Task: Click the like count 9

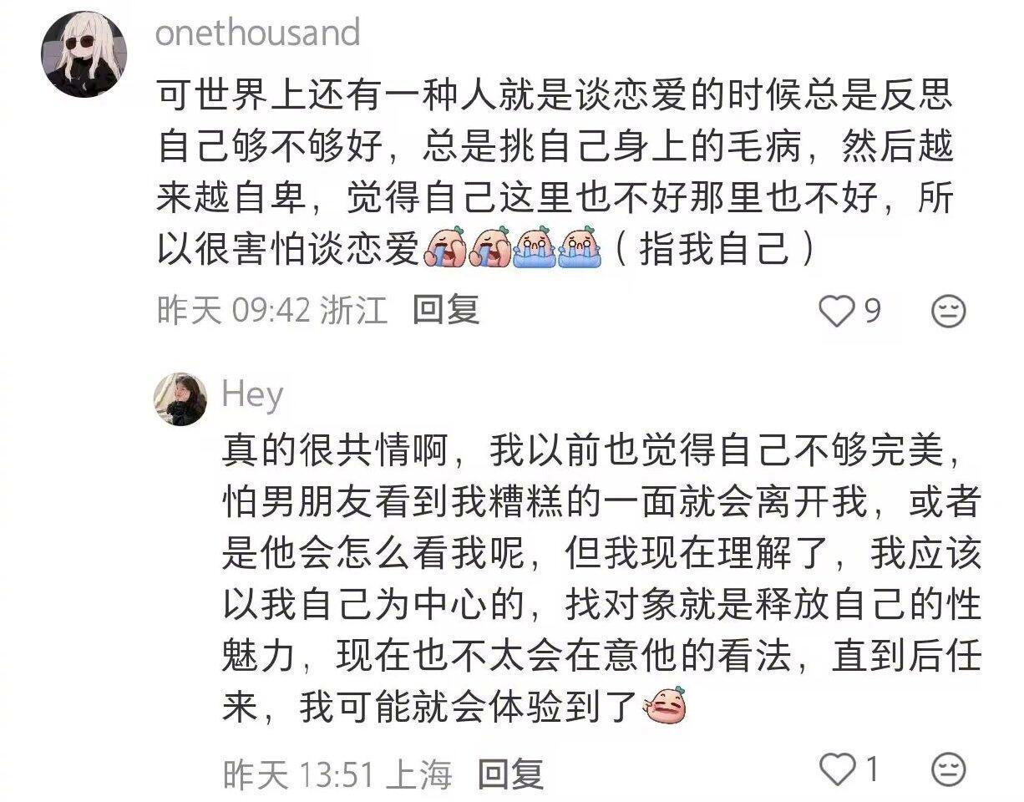Action: pos(872,312)
